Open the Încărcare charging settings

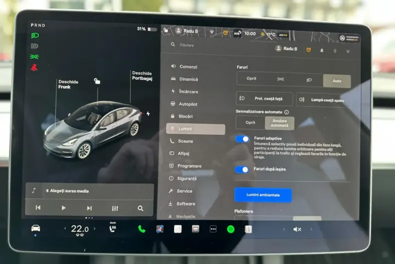click(184, 91)
